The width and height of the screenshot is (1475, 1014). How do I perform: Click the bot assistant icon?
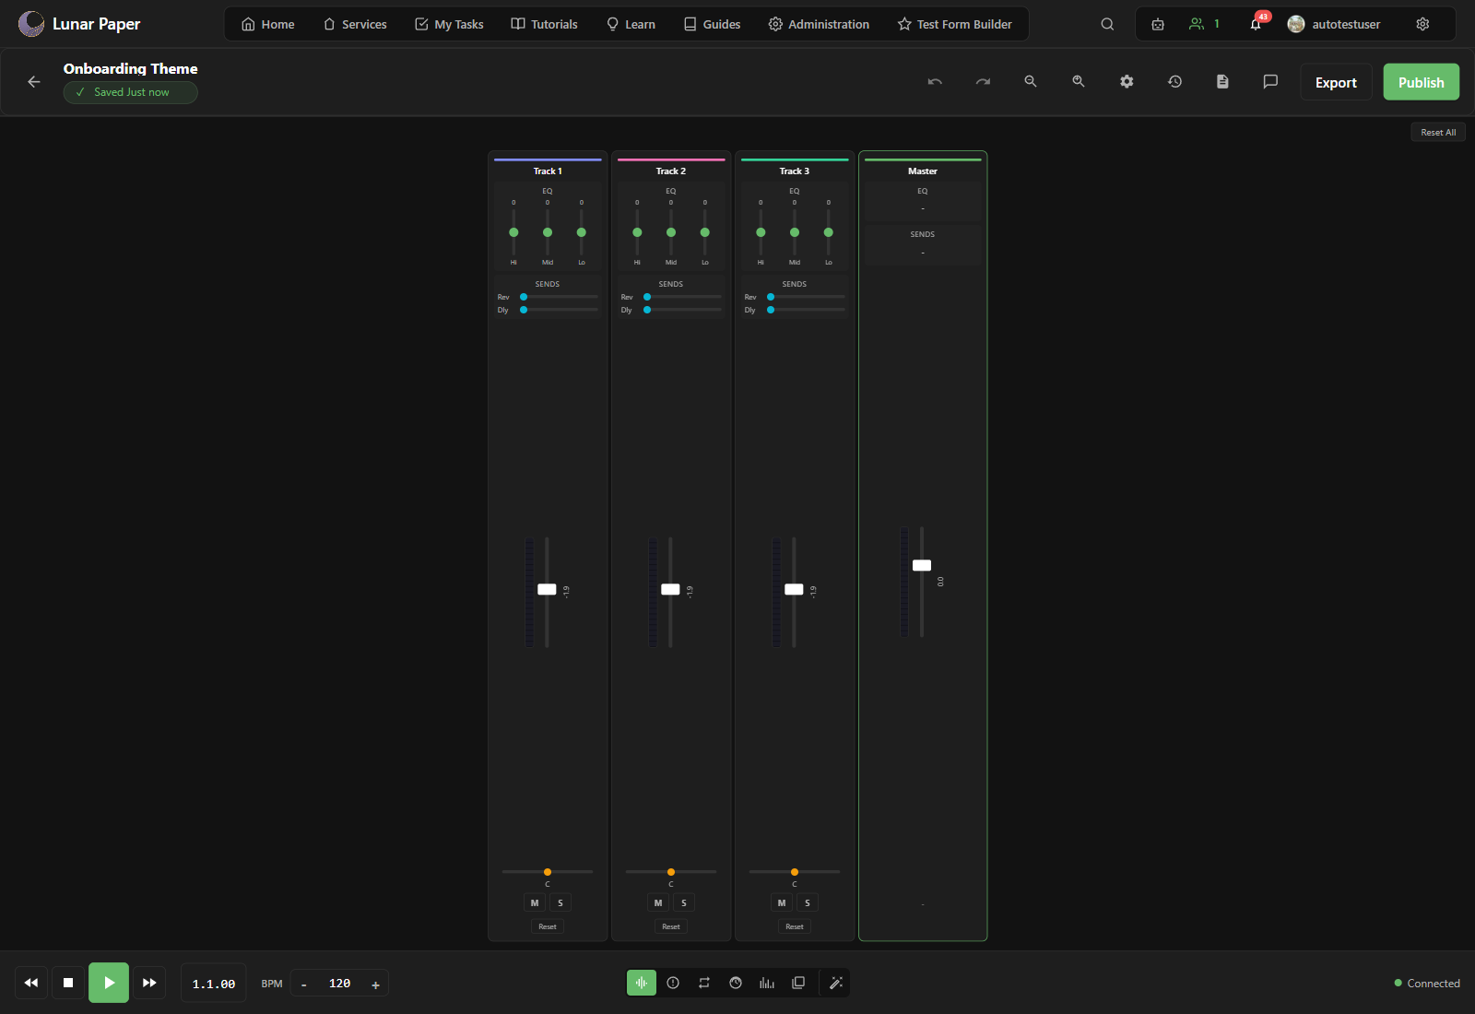click(1158, 24)
